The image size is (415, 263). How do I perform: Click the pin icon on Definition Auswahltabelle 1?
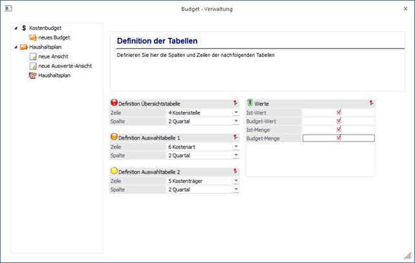(235, 137)
